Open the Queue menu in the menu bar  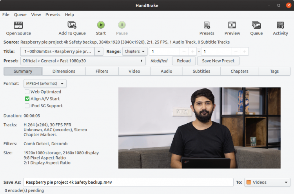(20, 15)
